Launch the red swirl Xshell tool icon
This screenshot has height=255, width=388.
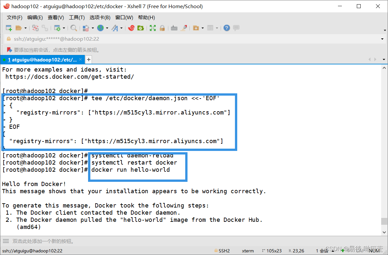tap(131, 28)
